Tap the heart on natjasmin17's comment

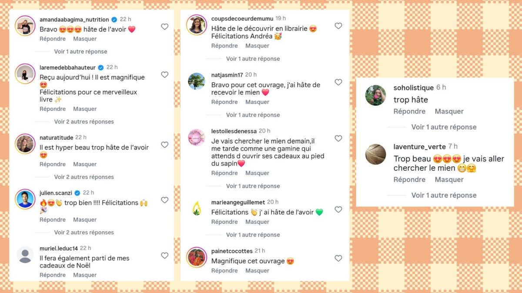338,82
